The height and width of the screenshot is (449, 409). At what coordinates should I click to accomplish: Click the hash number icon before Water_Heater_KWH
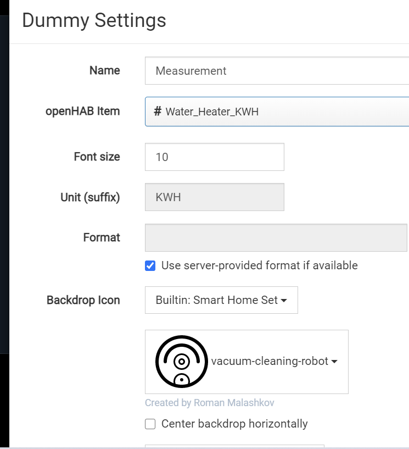pos(158,112)
